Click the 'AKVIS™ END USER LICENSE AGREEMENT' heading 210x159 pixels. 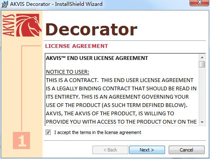(97, 58)
